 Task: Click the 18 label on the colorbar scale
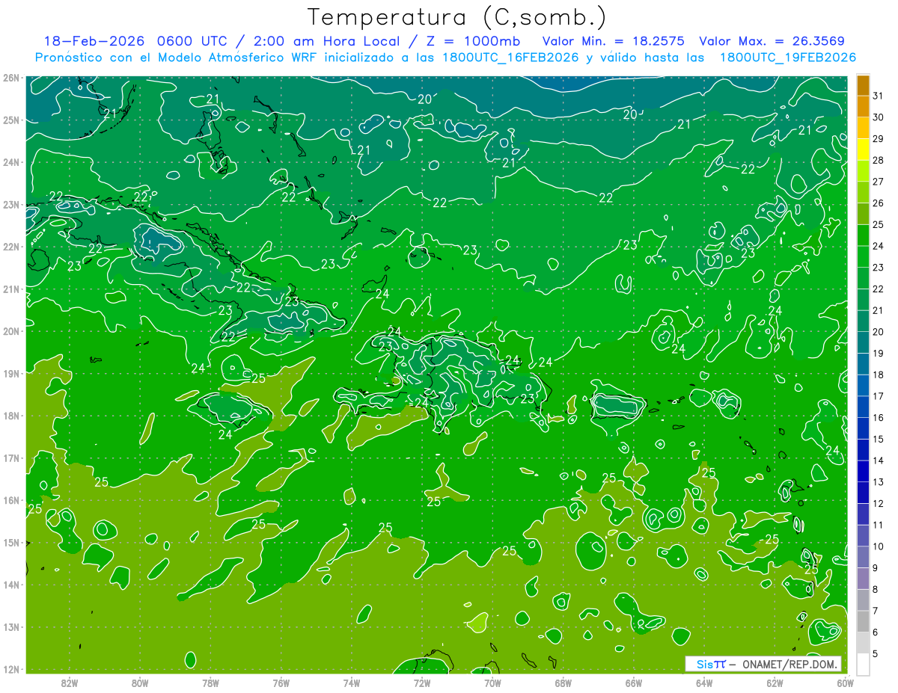(x=879, y=375)
